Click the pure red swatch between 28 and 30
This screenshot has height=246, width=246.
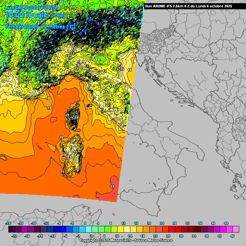[x=178, y=229]
